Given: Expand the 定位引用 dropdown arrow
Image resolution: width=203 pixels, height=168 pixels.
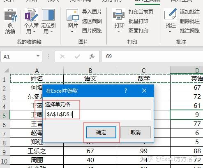Looking at the screenshot, I should 51,32.
